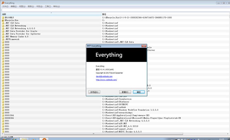
Task: Click the horizontal scrollbar thumb
Action: (93, 134)
